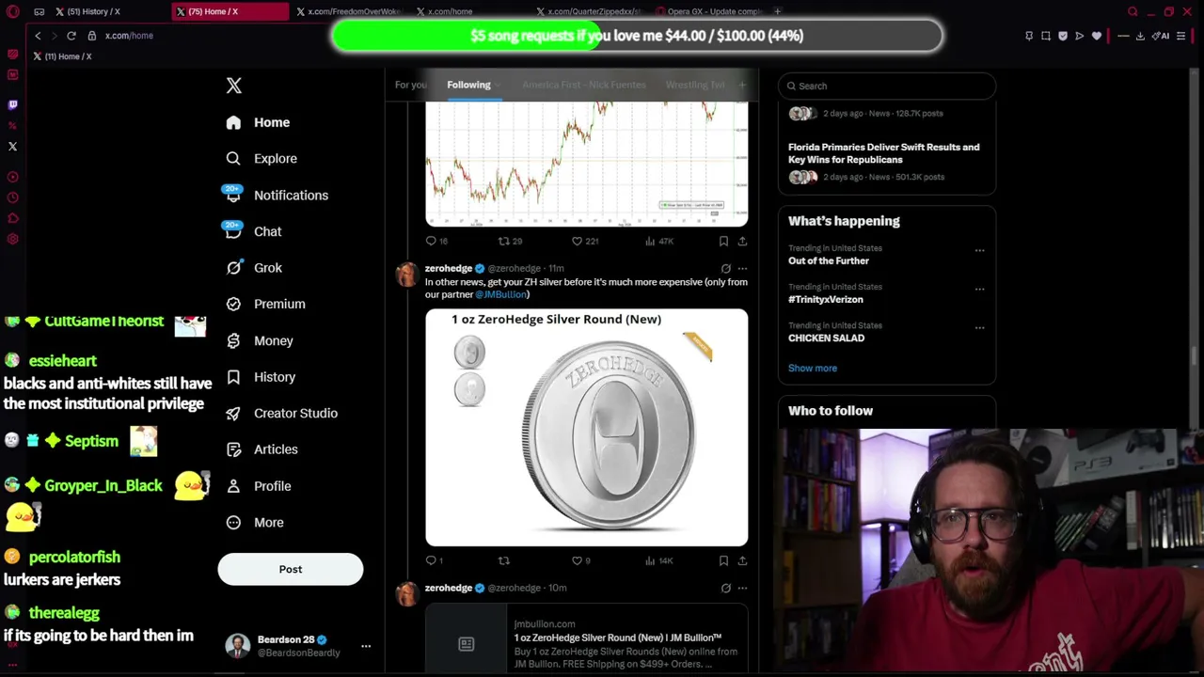Open the Premium sidebar item

point(265,305)
